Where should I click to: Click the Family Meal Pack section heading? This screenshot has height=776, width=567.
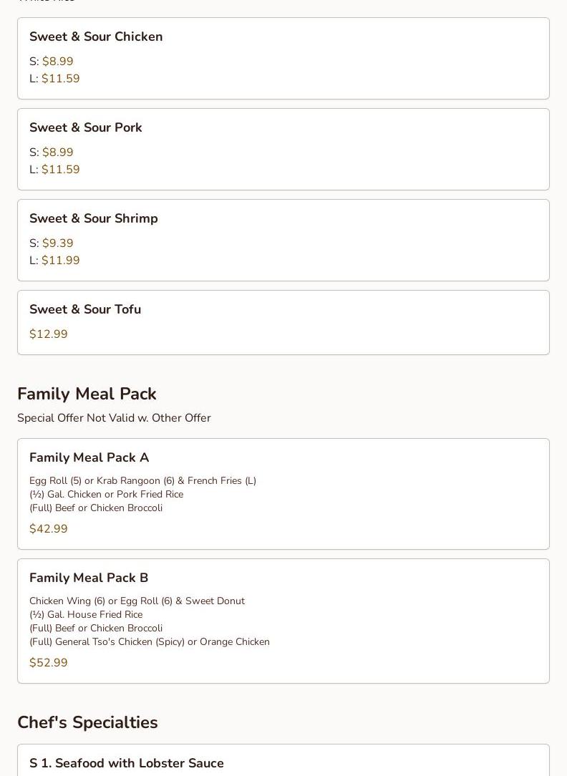(87, 394)
